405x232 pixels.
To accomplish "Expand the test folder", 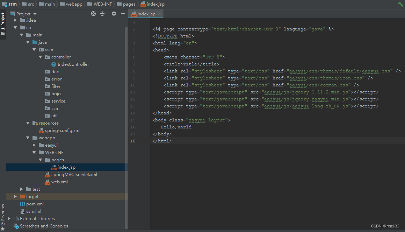I will pos(21,189).
